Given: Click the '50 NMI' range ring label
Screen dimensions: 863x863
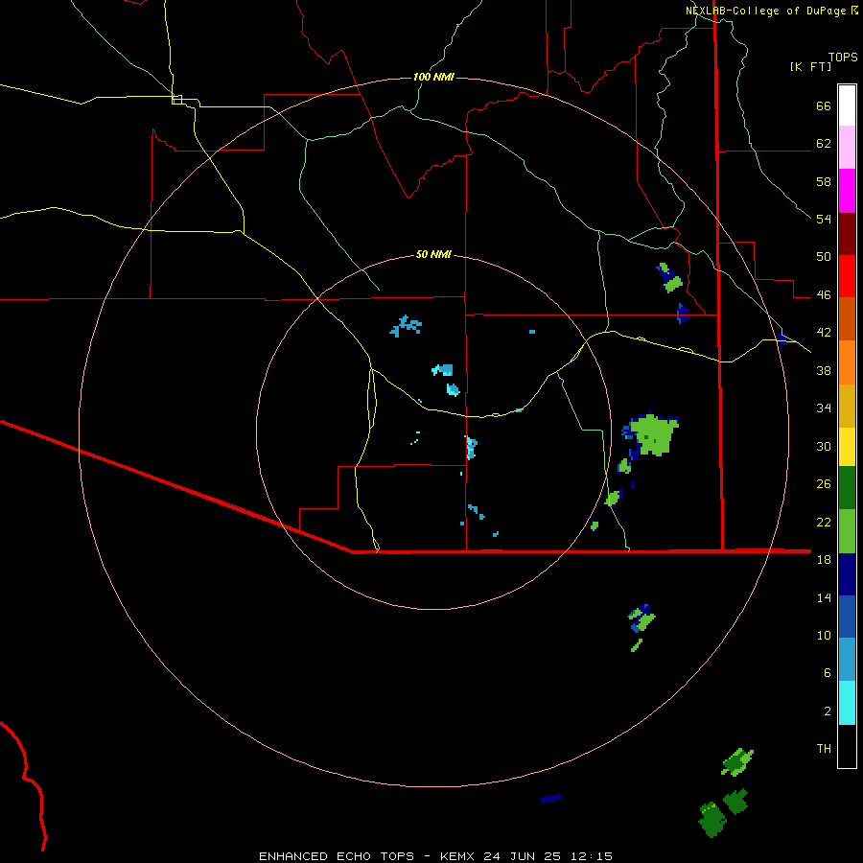Looking at the screenshot, I should coord(433,254).
